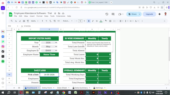This screenshot has height=95, width=170.
Task: Open the Format menu
Action: coord(39,16)
